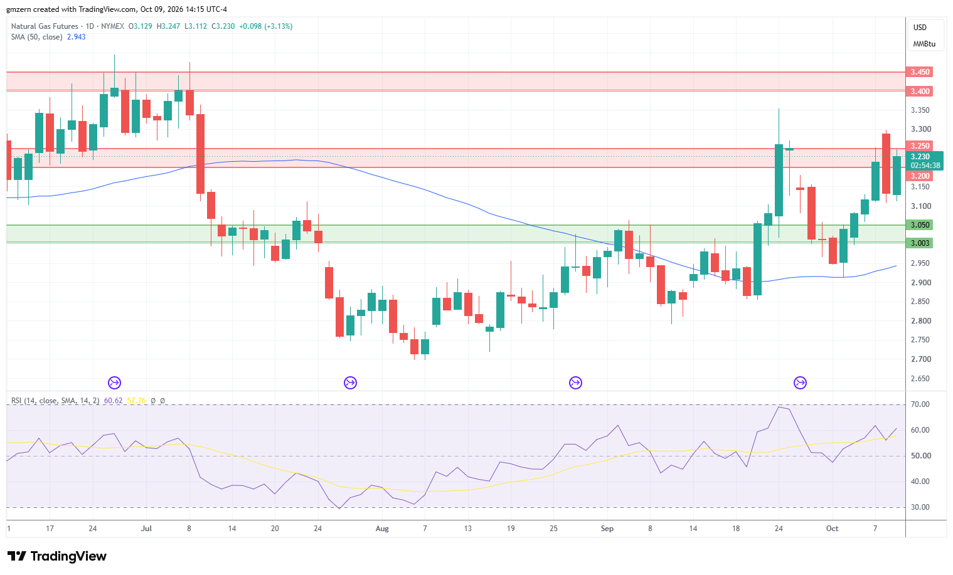Click the RSI value 60.62
The image size is (953, 575).
[114, 401]
